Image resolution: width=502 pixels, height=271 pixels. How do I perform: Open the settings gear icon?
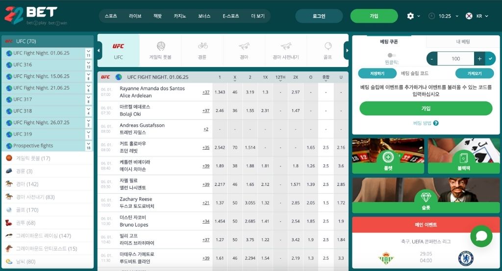coord(410,16)
